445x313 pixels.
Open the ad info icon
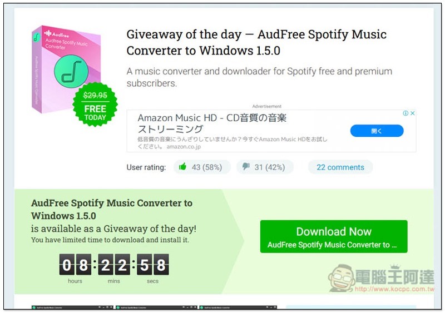pyautogui.click(x=406, y=113)
